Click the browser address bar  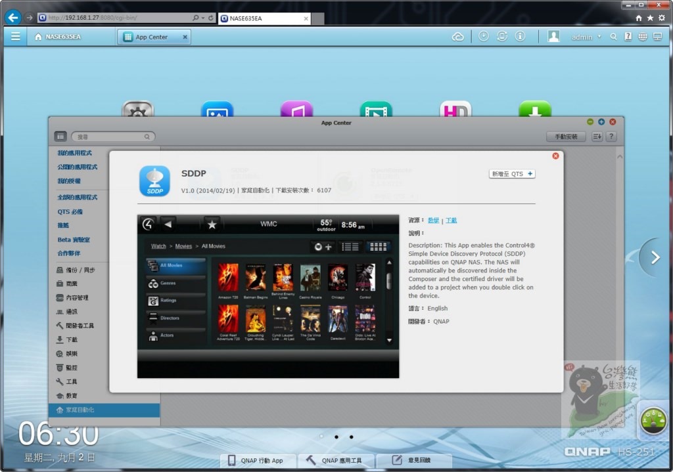(118, 18)
